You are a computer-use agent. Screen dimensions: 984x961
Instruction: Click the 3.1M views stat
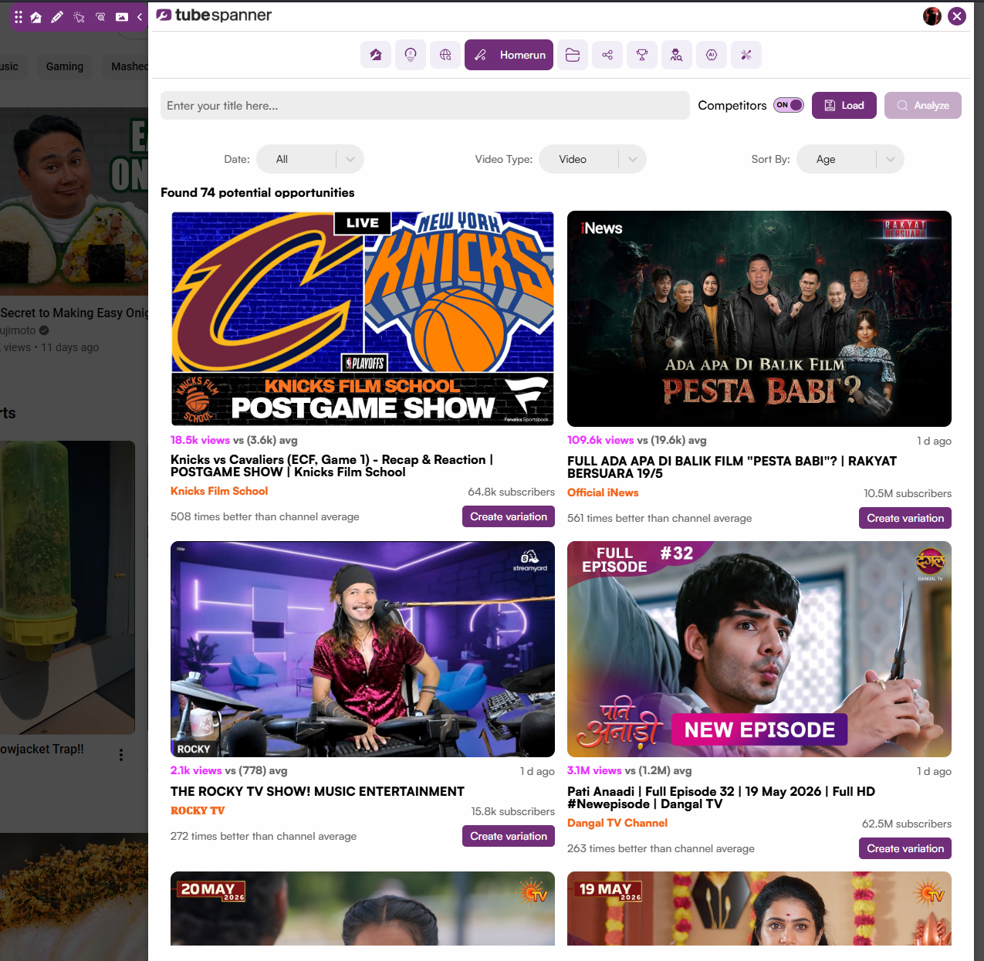(x=594, y=770)
